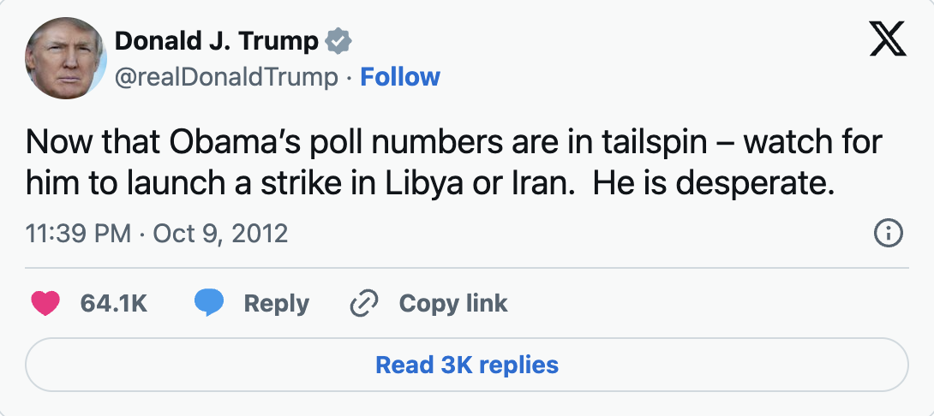Click the tweet's first line of text
Image resolution: width=934 pixels, height=416 pixels.
pyautogui.click(x=454, y=142)
